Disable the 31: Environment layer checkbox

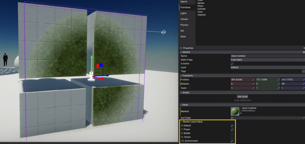[232, 141]
